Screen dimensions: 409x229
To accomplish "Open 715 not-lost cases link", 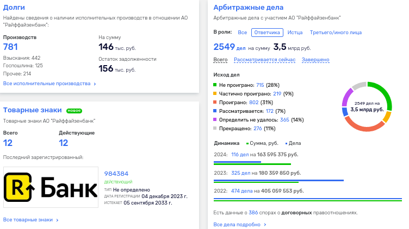I will [260, 85].
